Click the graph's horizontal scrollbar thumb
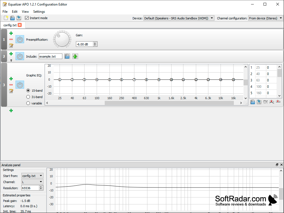The width and height of the screenshot is (284, 213). click(169, 103)
